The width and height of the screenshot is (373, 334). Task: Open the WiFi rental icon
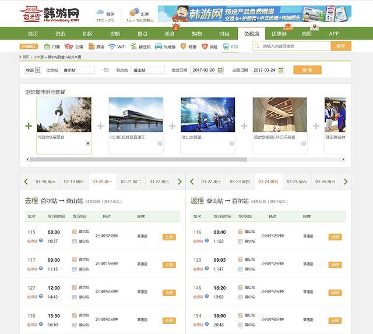(x=112, y=47)
